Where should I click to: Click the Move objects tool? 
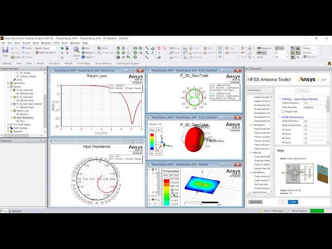pos(175,48)
